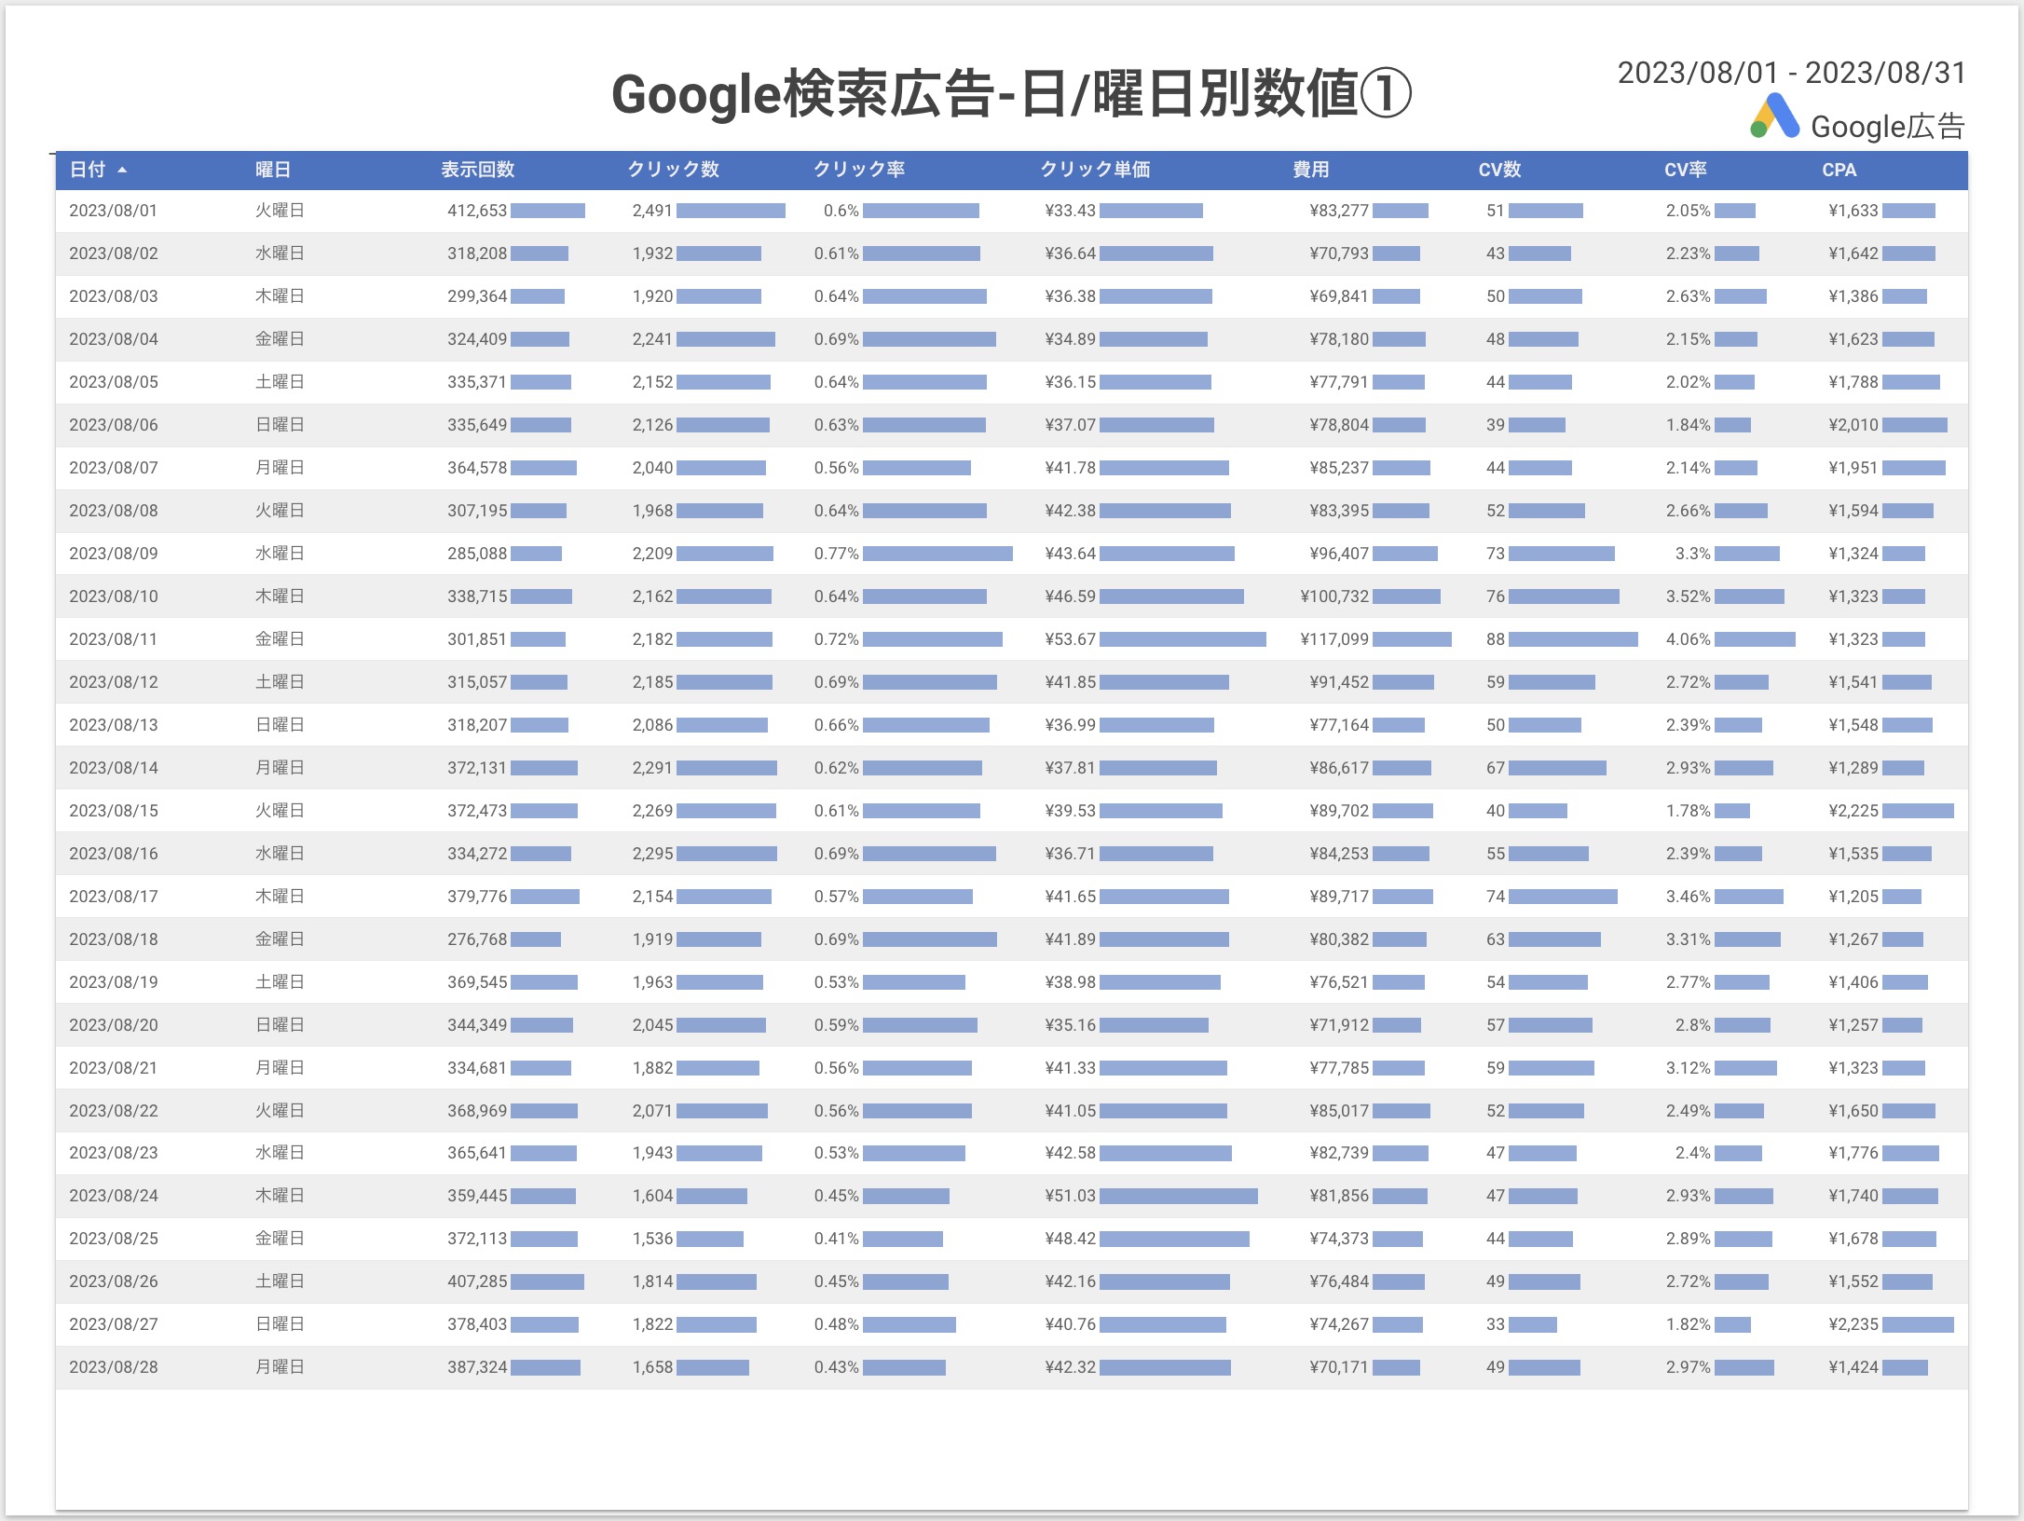This screenshot has width=2024, height=1521.
Task: Select date cell 2023/08/21
Action: point(114,1068)
